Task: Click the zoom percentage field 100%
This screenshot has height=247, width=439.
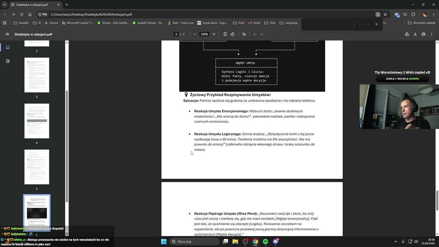Action: [204, 34]
